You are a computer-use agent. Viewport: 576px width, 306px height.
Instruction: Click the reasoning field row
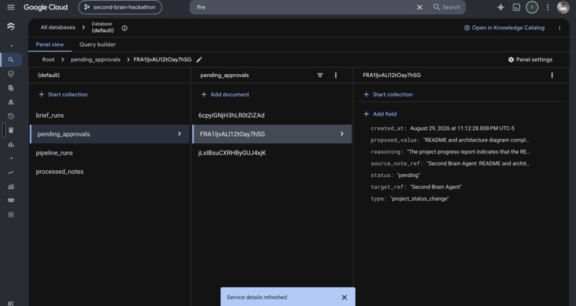point(450,152)
